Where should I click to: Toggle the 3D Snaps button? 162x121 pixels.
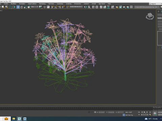(x=52, y=7)
